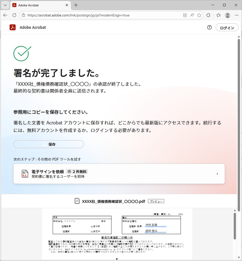Open the favorites list icon
The image size is (242, 261).
tap(219, 15)
